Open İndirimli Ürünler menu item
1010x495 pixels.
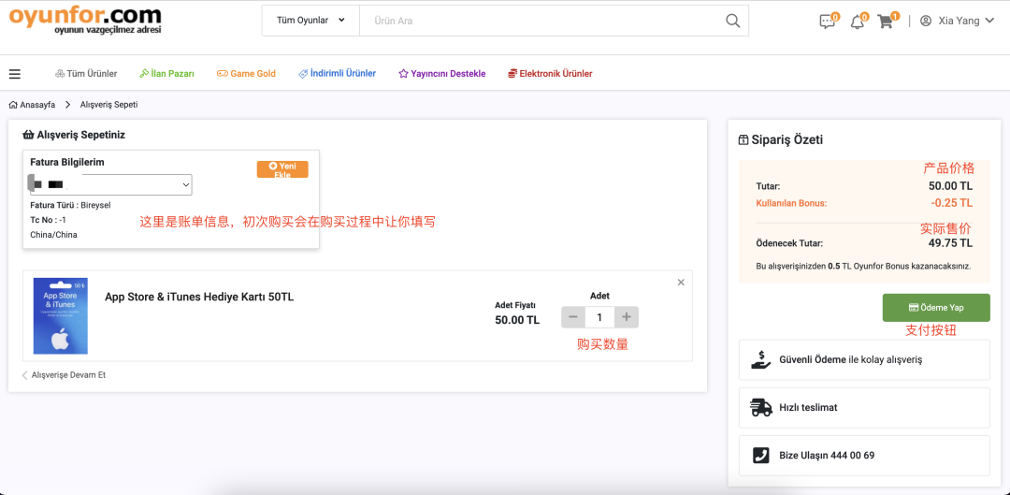[x=337, y=74]
